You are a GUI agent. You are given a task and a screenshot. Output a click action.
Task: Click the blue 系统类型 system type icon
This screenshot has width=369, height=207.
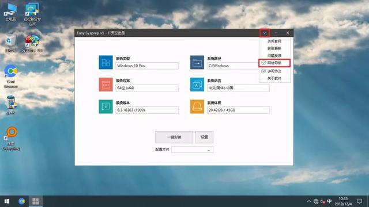(106, 63)
